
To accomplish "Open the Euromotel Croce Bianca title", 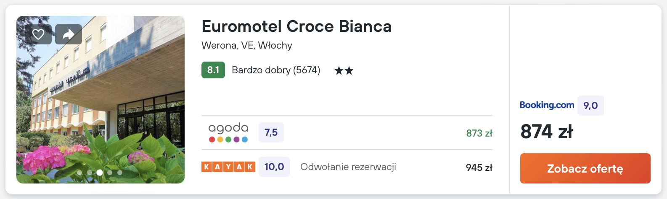I will 296,26.
